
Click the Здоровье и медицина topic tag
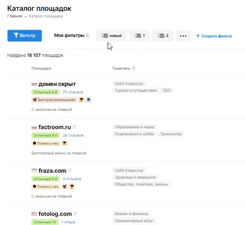135,177
